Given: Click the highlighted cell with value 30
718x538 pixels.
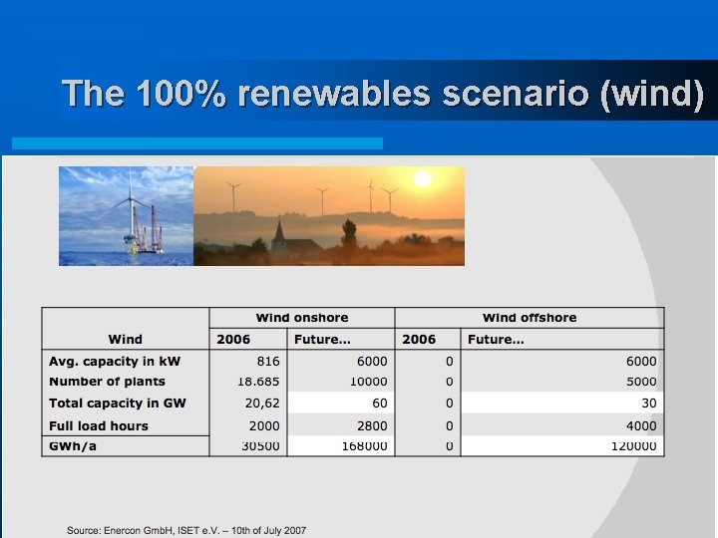Looking at the screenshot, I should click(x=561, y=403).
